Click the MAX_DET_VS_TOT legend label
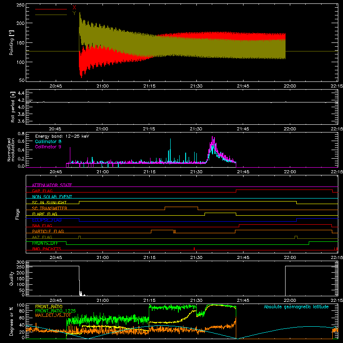Image resolution: width=343 pixels, height=343 pixels. click(53, 315)
